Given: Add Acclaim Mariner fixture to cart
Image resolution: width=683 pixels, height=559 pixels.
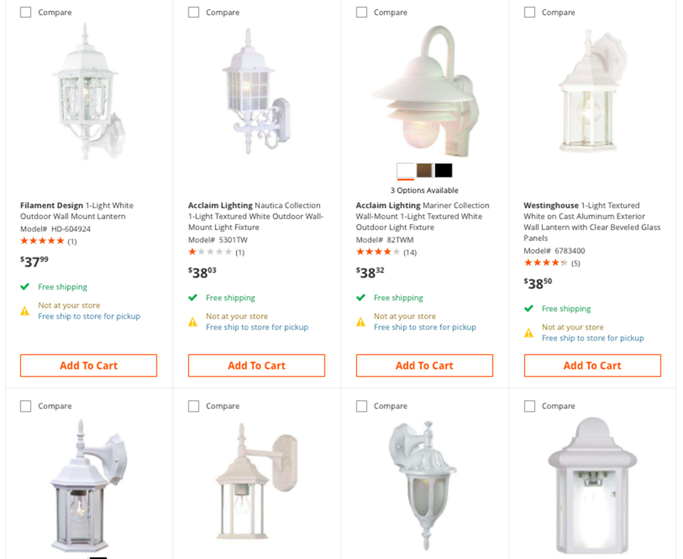Looking at the screenshot, I should [x=424, y=365].
